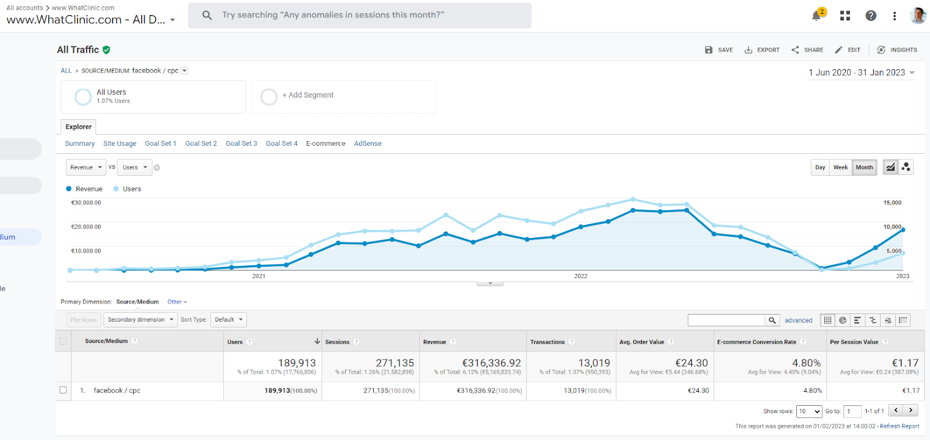
Task: Open the date range picker
Action: click(862, 73)
